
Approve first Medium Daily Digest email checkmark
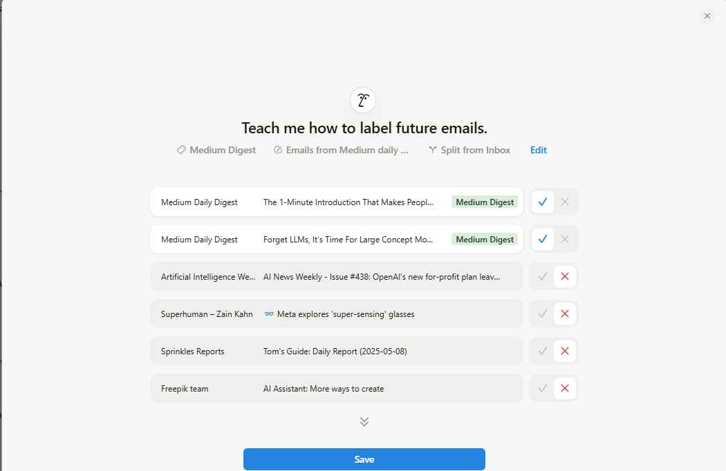click(x=543, y=202)
